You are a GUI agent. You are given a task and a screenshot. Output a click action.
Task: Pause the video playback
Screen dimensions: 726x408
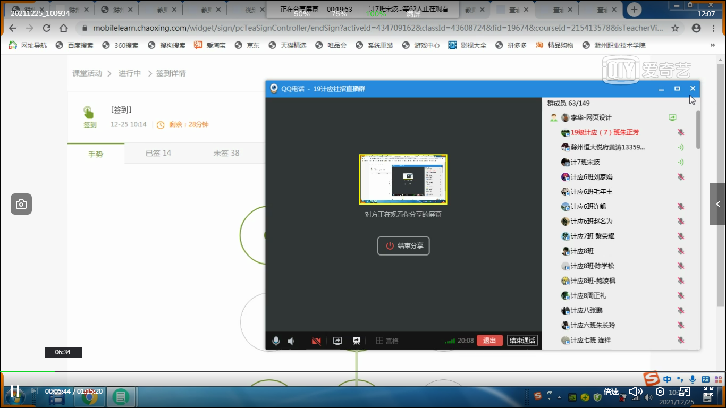(15, 392)
